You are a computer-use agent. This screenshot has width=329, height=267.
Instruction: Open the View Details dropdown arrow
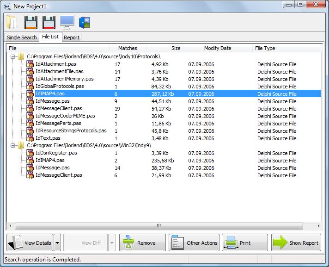tap(57, 242)
